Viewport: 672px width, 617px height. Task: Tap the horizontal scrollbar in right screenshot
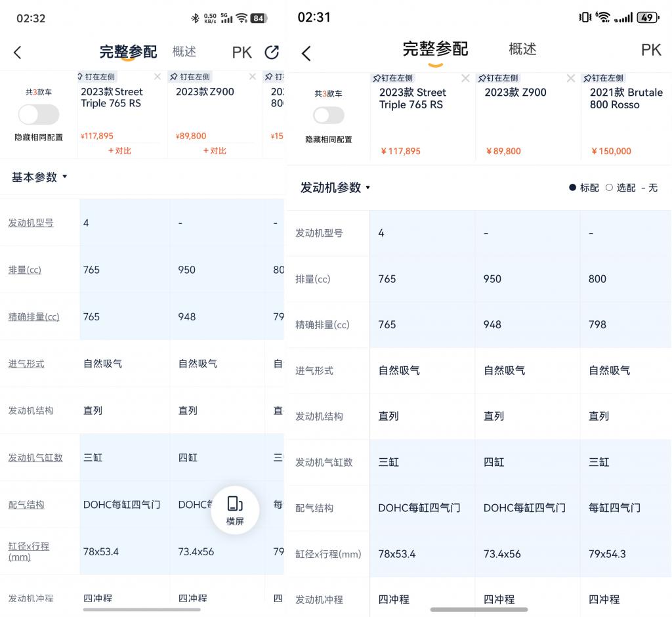coord(479,609)
